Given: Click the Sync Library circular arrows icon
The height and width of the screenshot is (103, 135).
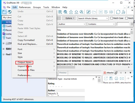Looking at the screenshot, I should click(x=118, y=12).
